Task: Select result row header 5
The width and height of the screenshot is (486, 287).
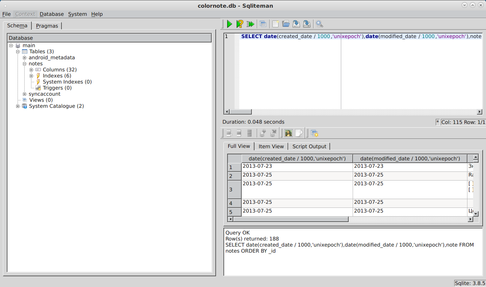Action: (235, 212)
